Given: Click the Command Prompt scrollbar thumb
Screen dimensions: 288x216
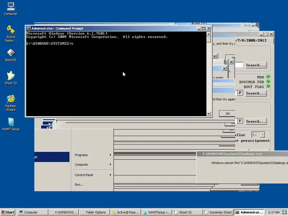Looking at the screenshot, I should 208,39.
